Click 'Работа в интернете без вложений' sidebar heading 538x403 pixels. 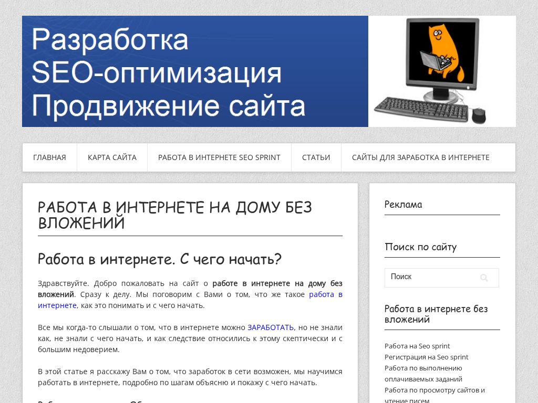tap(437, 314)
